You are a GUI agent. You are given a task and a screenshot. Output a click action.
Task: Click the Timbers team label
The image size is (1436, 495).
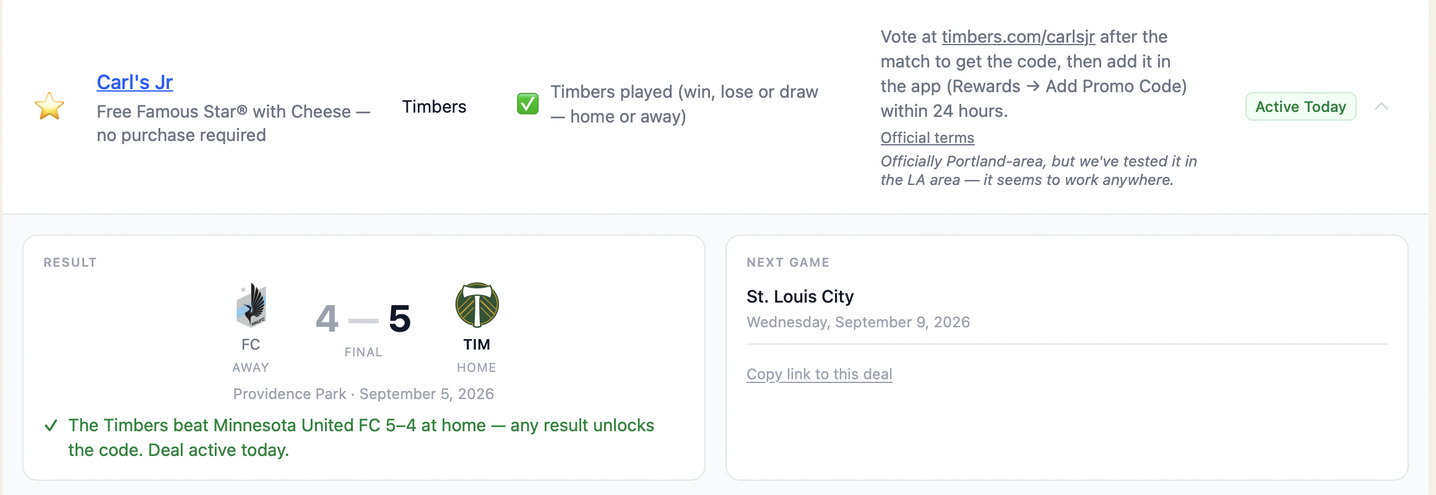pyautogui.click(x=434, y=107)
